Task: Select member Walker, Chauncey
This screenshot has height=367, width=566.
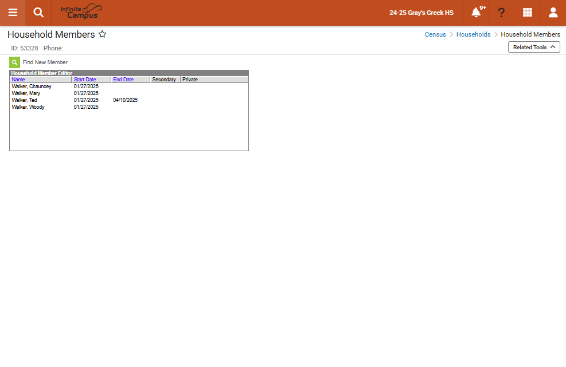Action: 32,86
